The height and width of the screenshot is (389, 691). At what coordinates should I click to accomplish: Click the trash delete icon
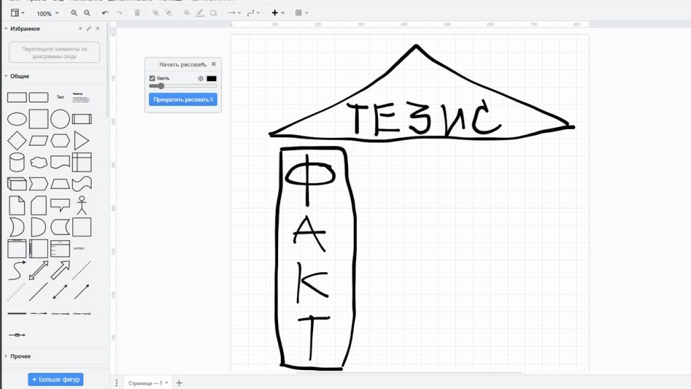point(137,14)
